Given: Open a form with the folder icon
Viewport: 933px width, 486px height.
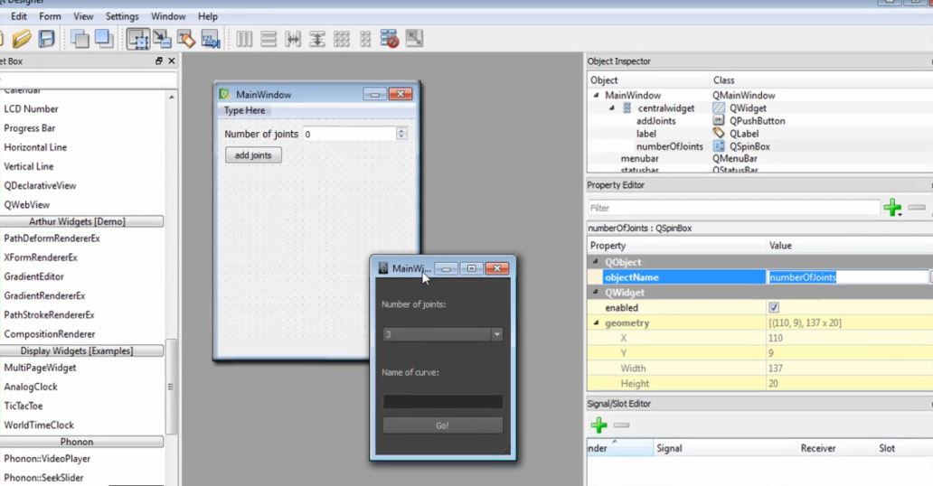Looking at the screenshot, I should [x=22, y=39].
